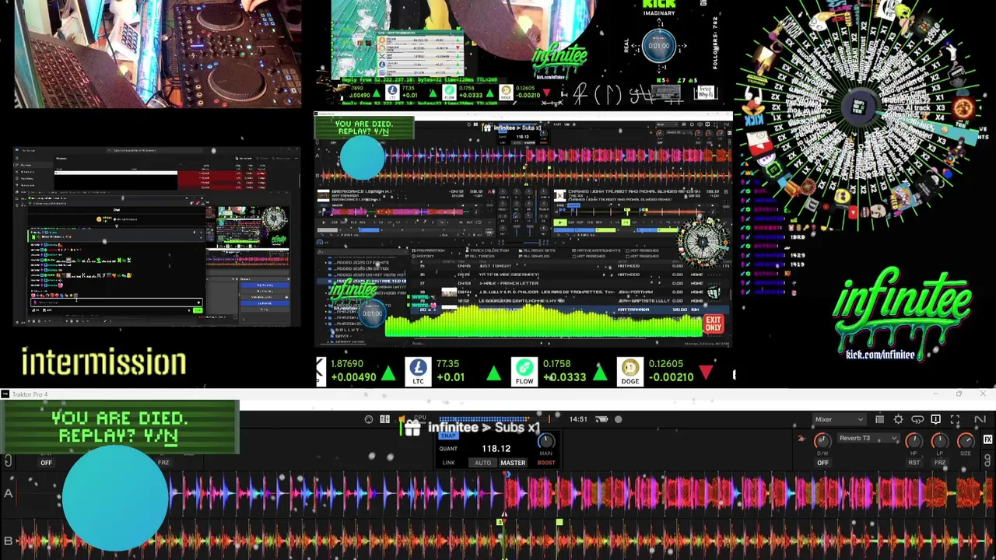The width and height of the screenshot is (996, 560).
Task: Open the Mixer layout dropdown
Action: [839, 419]
